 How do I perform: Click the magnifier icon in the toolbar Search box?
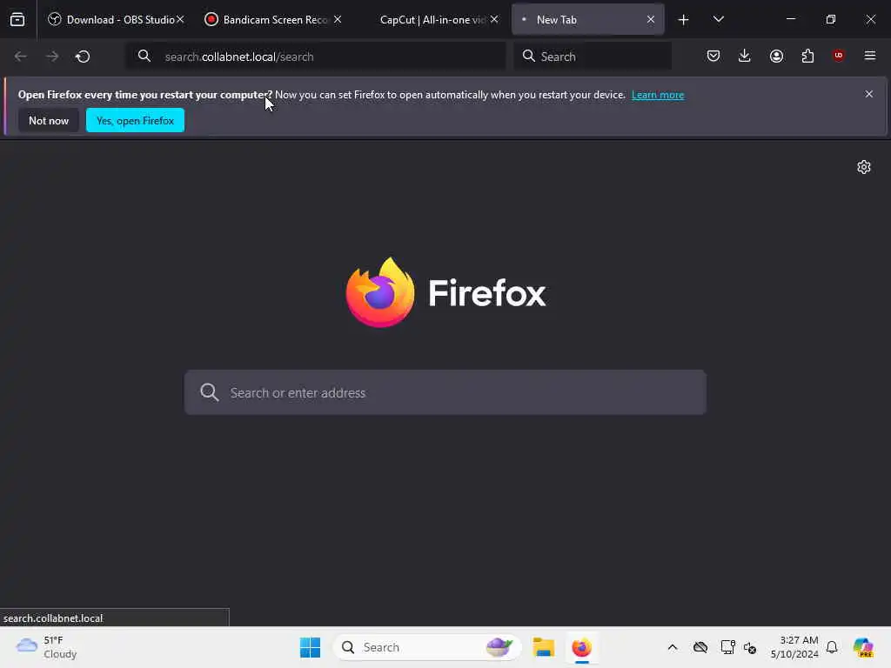coord(528,56)
